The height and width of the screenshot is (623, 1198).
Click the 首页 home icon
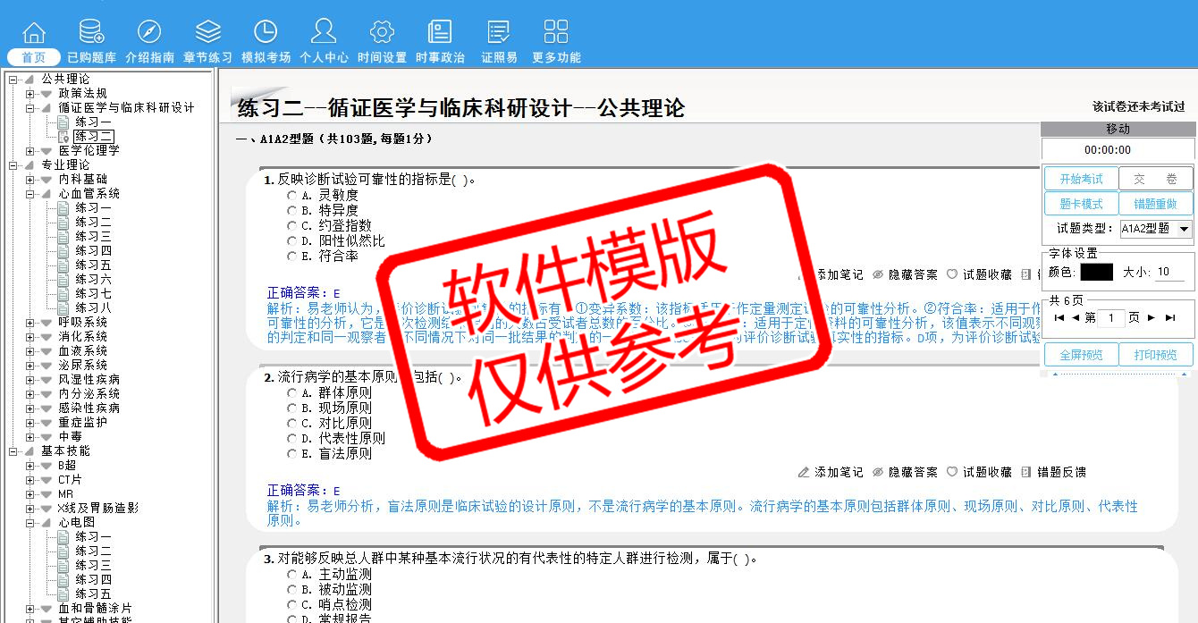point(33,33)
